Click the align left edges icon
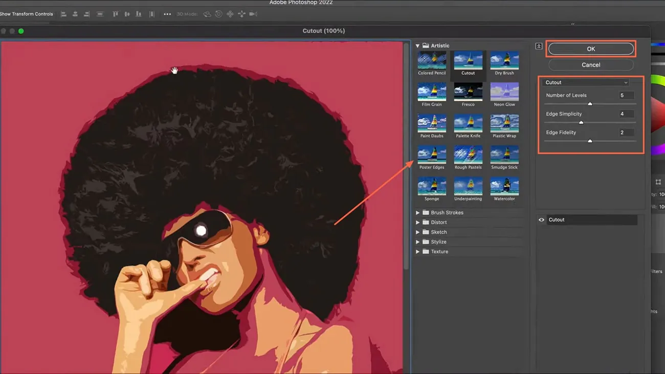 tap(64, 14)
